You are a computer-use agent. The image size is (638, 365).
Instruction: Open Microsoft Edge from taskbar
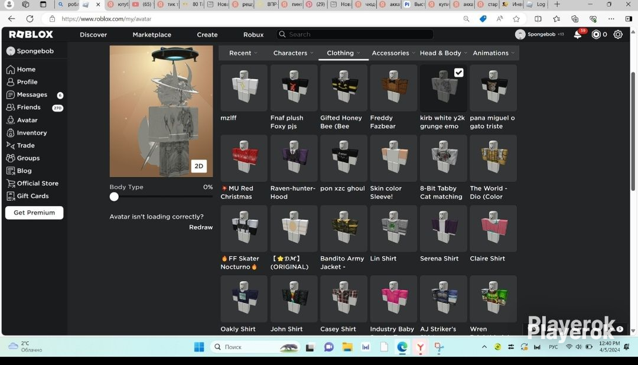tap(402, 347)
